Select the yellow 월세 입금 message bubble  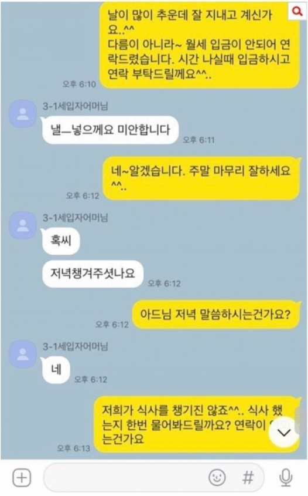200,45
